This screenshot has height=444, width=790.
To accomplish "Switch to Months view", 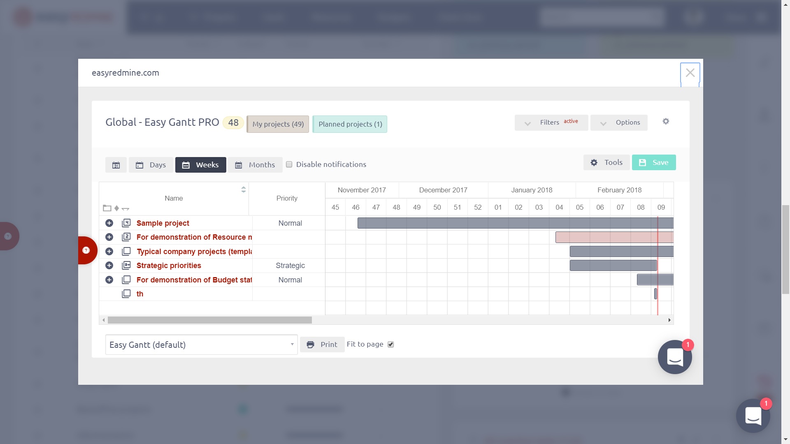I will 255,165.
